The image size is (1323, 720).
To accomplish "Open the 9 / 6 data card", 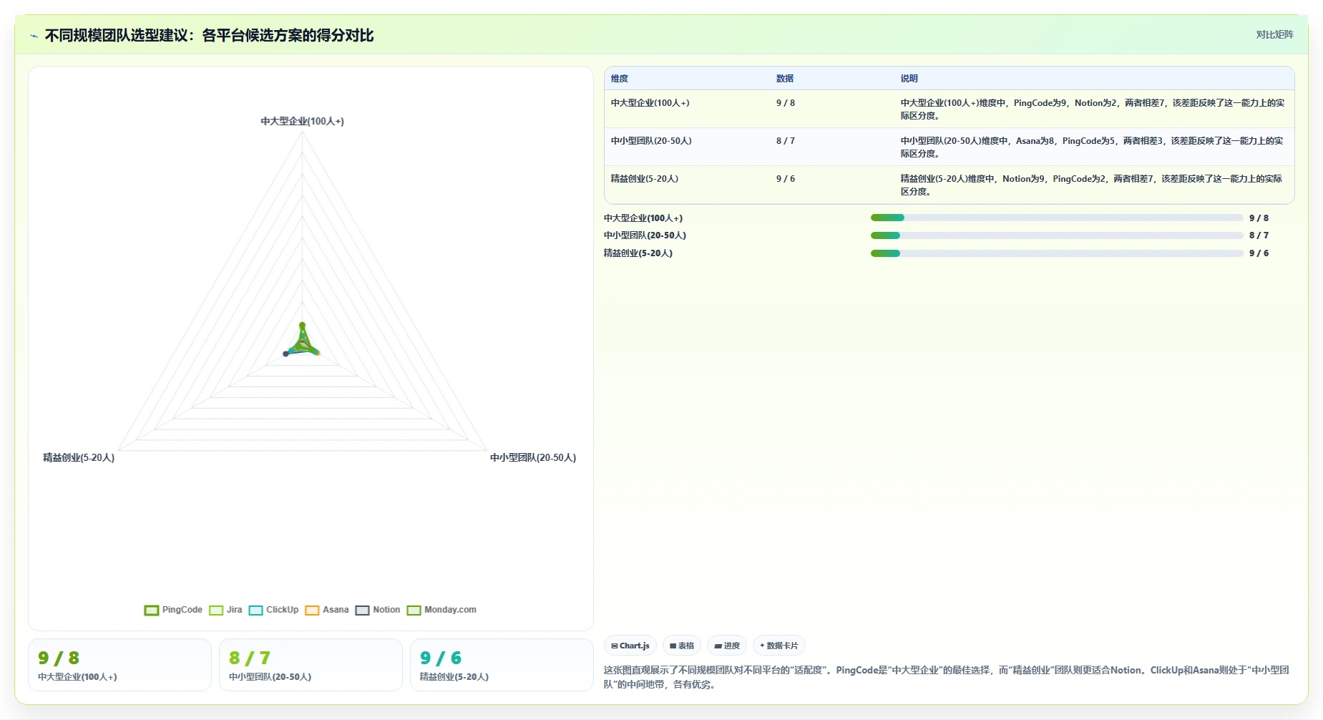I will 502,665.
